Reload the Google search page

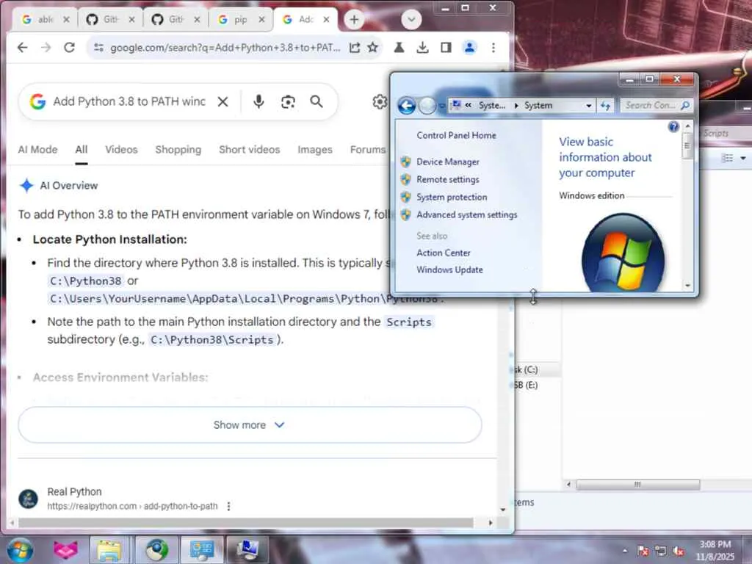pyautogui.click(x=70, y=48)
